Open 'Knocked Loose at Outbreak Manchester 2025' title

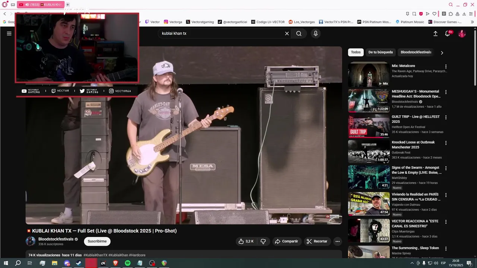click(413, 145)
